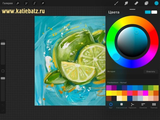Activate the Transform arrow tool
Screen dimensions: 160x120
tap(43, 3)
